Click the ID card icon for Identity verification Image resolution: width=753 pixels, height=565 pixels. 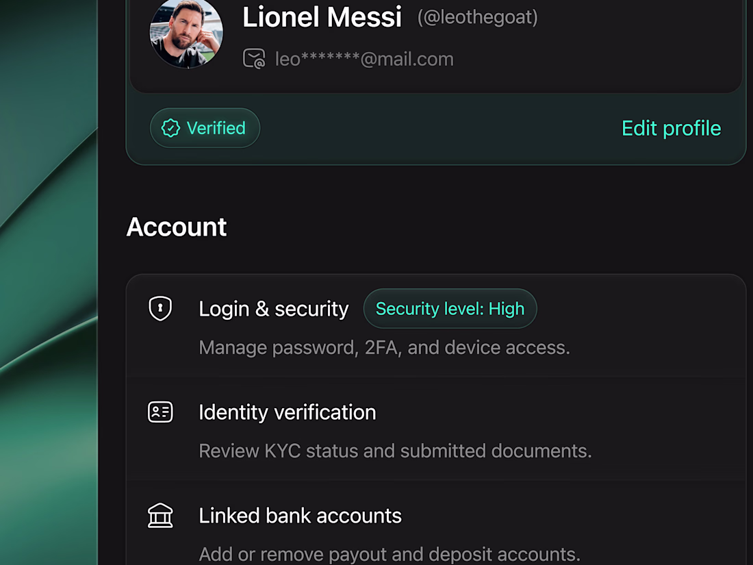click(x=160, y=412)
